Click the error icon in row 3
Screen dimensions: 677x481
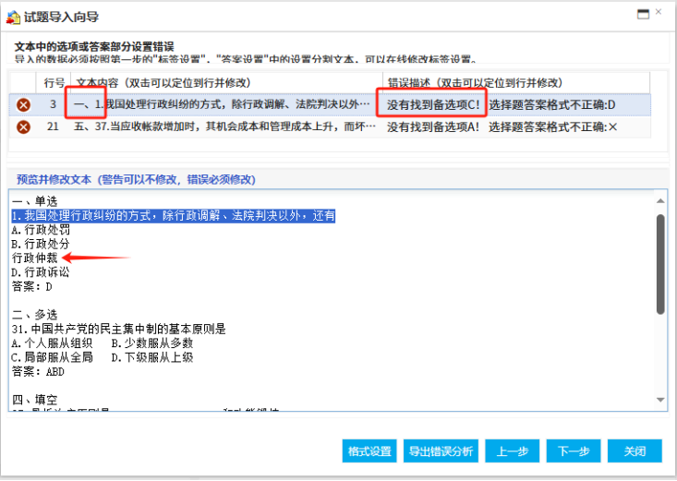(23, 104)
